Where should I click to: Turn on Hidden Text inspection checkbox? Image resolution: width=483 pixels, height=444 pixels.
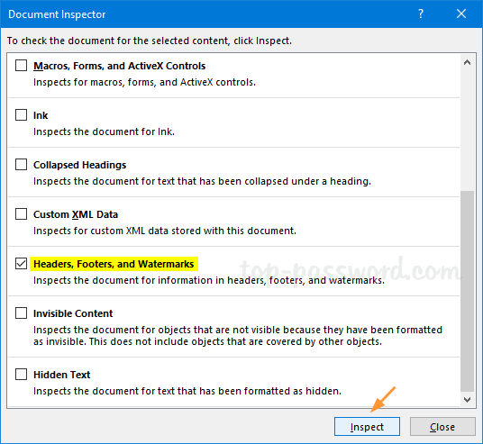coord(22,375)
